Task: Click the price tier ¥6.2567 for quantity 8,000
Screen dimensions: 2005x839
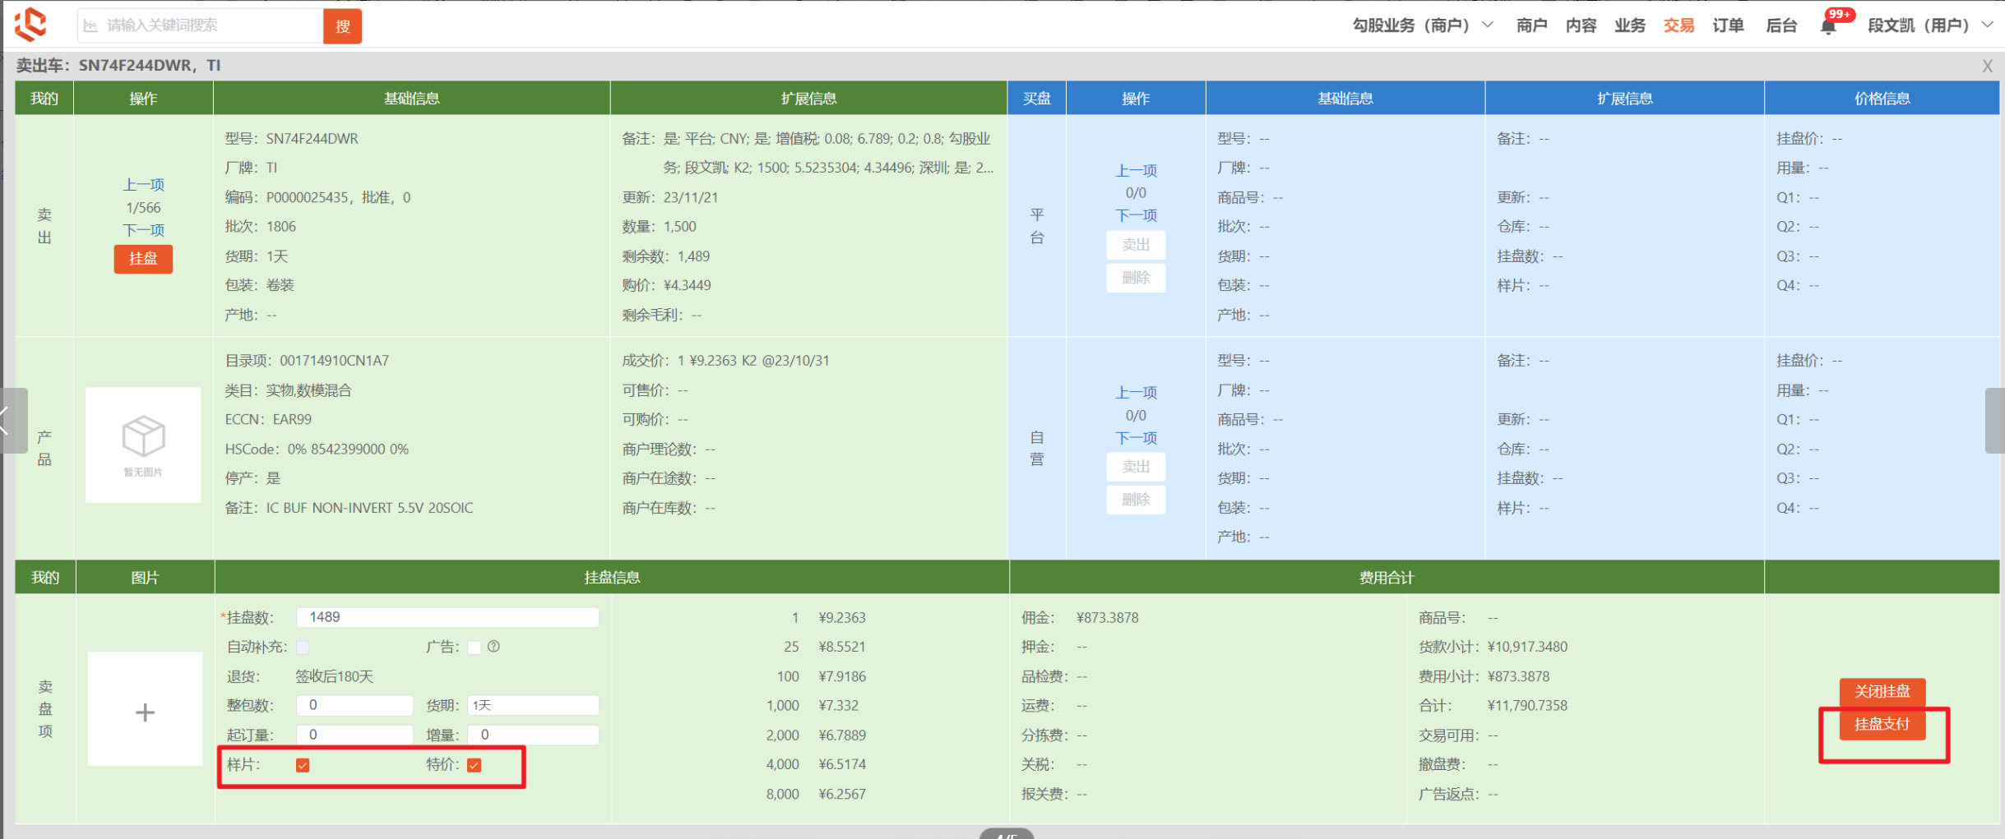Action: 842,794
